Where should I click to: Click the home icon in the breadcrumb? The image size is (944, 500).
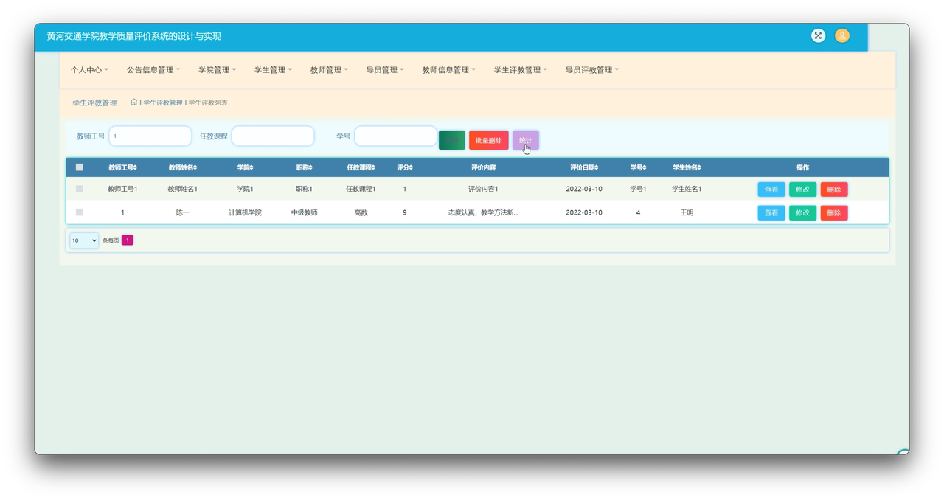[133, 102]
